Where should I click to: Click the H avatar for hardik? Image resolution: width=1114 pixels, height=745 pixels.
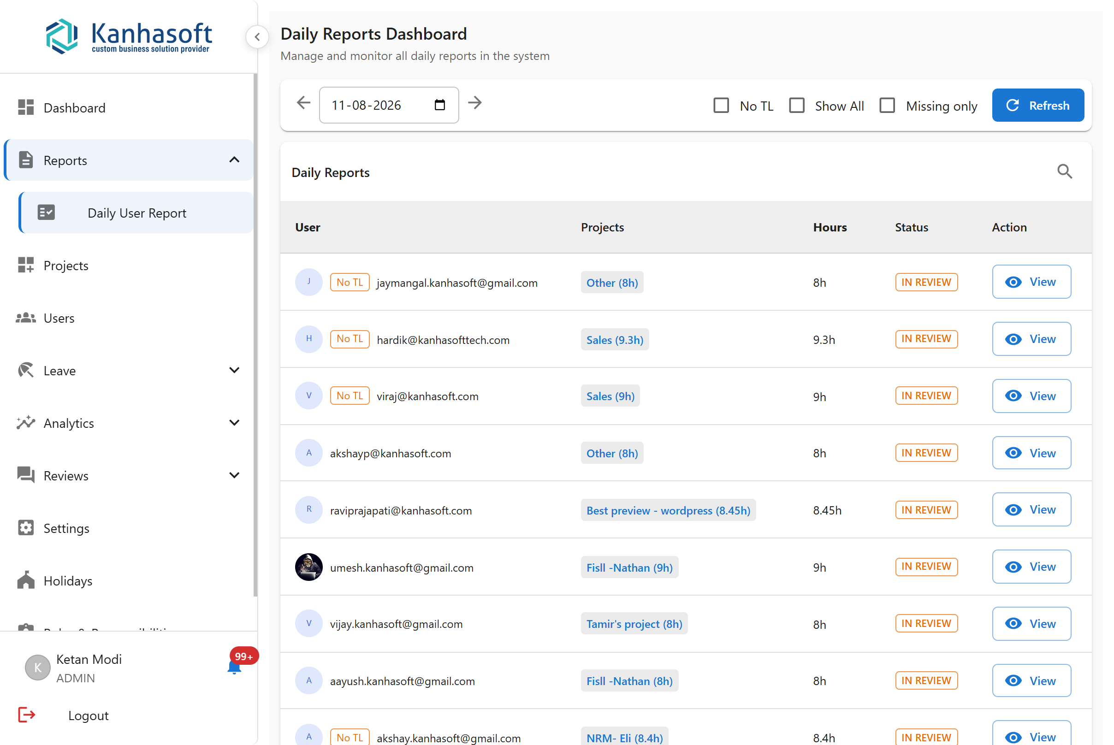[x=309, y=339]
